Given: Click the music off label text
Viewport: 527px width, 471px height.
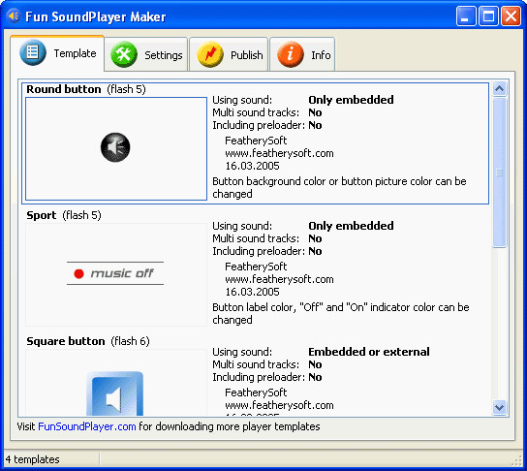Looking at the screenshot, I should coord(122,273).
